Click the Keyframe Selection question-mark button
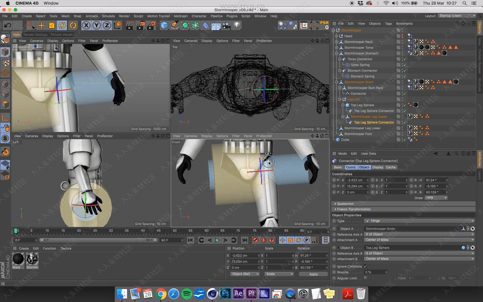483x302 pixels. [x=272, y=240]
